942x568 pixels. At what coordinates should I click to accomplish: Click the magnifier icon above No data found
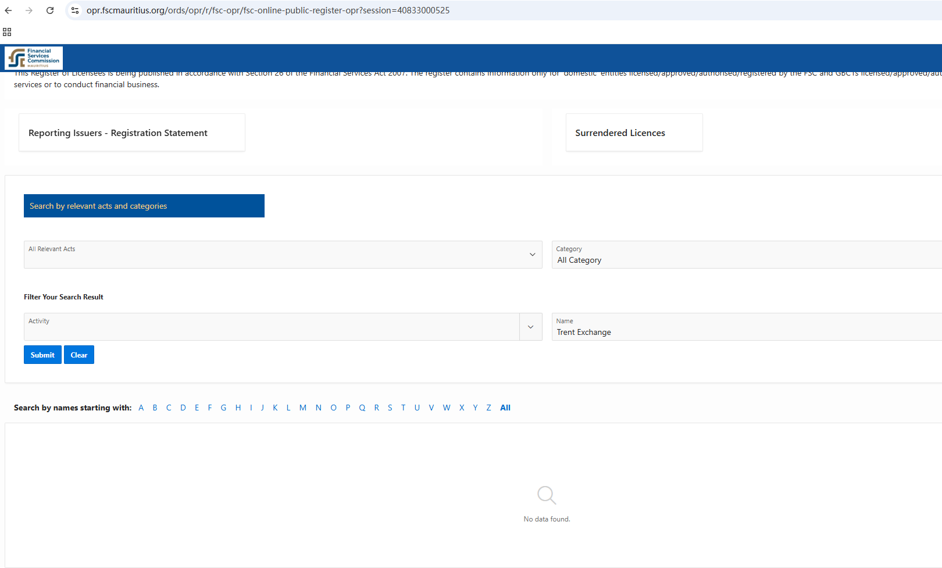pos(547,495)
